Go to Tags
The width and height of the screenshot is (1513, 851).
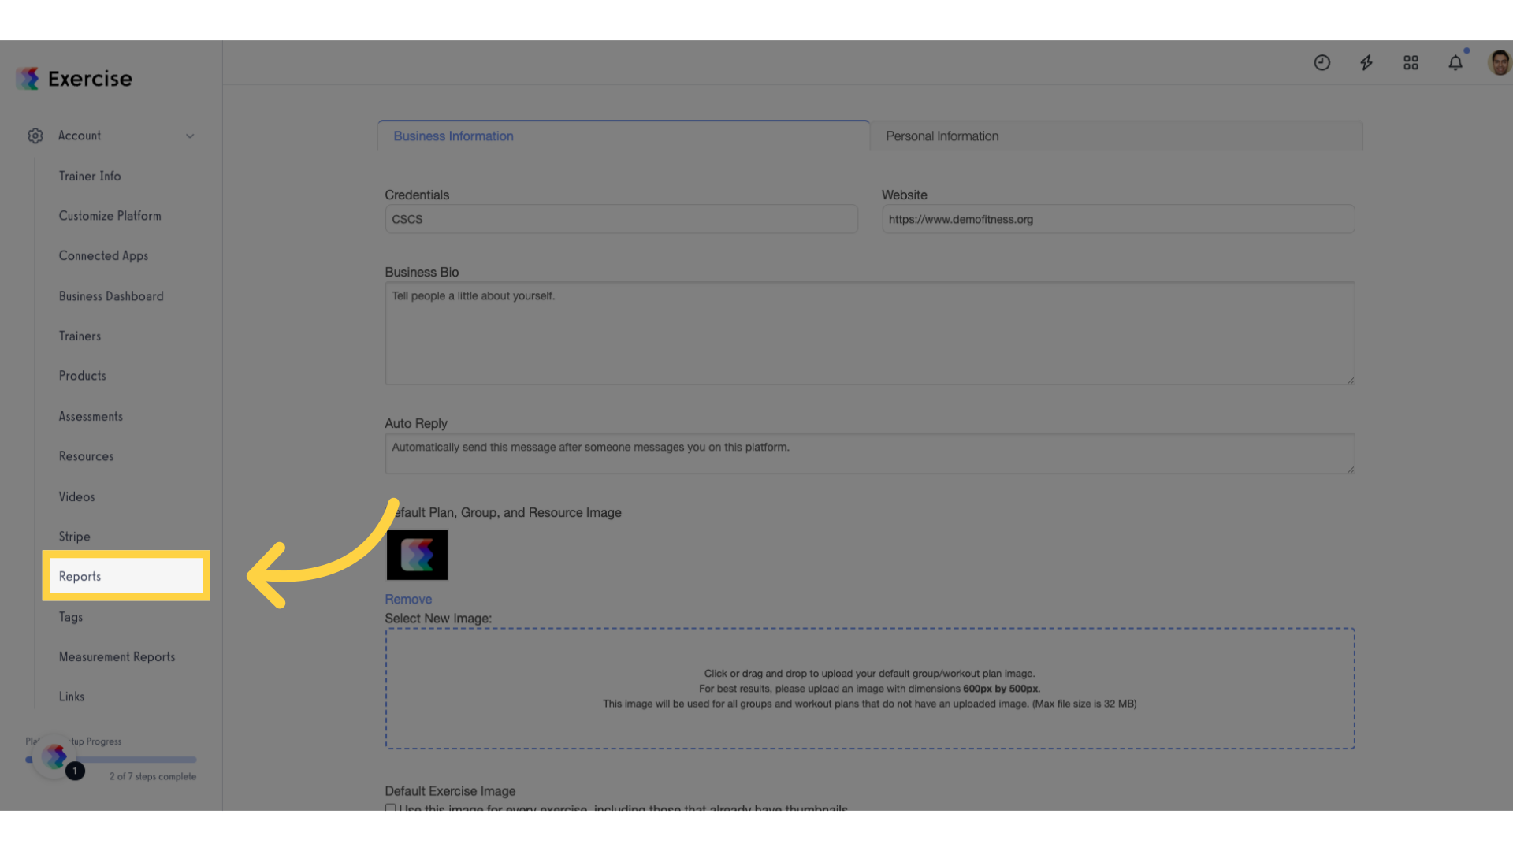[x=70, y=617]
